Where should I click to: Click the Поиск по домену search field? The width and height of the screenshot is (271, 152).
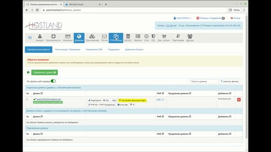[x=204, y=81]
